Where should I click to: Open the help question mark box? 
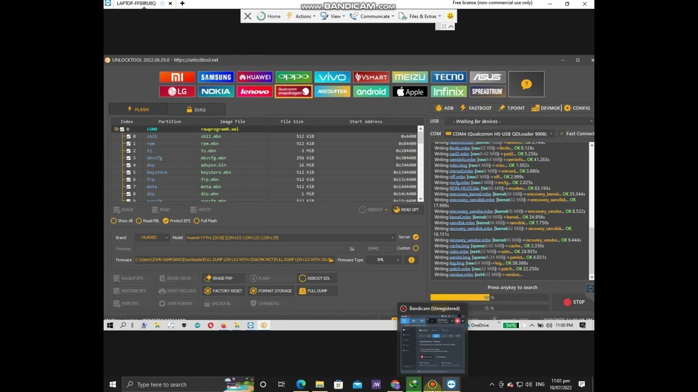click(526, 84)
